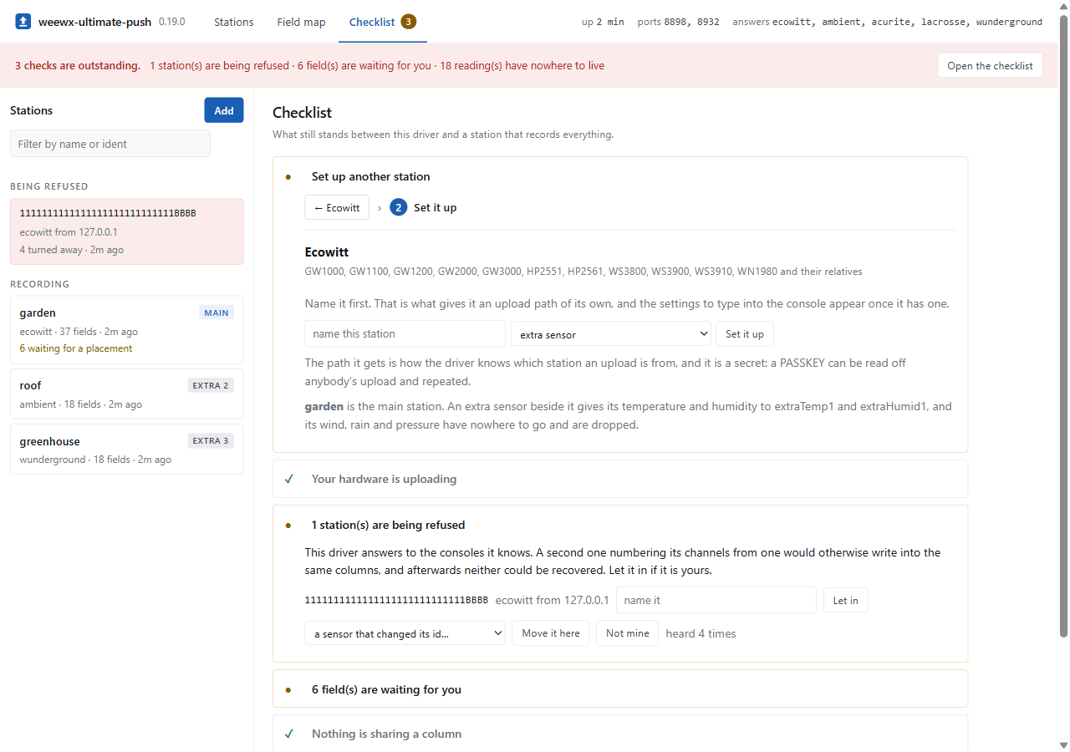
Task: Click the Checklist count badge showing 3
Action: [409, 22]
